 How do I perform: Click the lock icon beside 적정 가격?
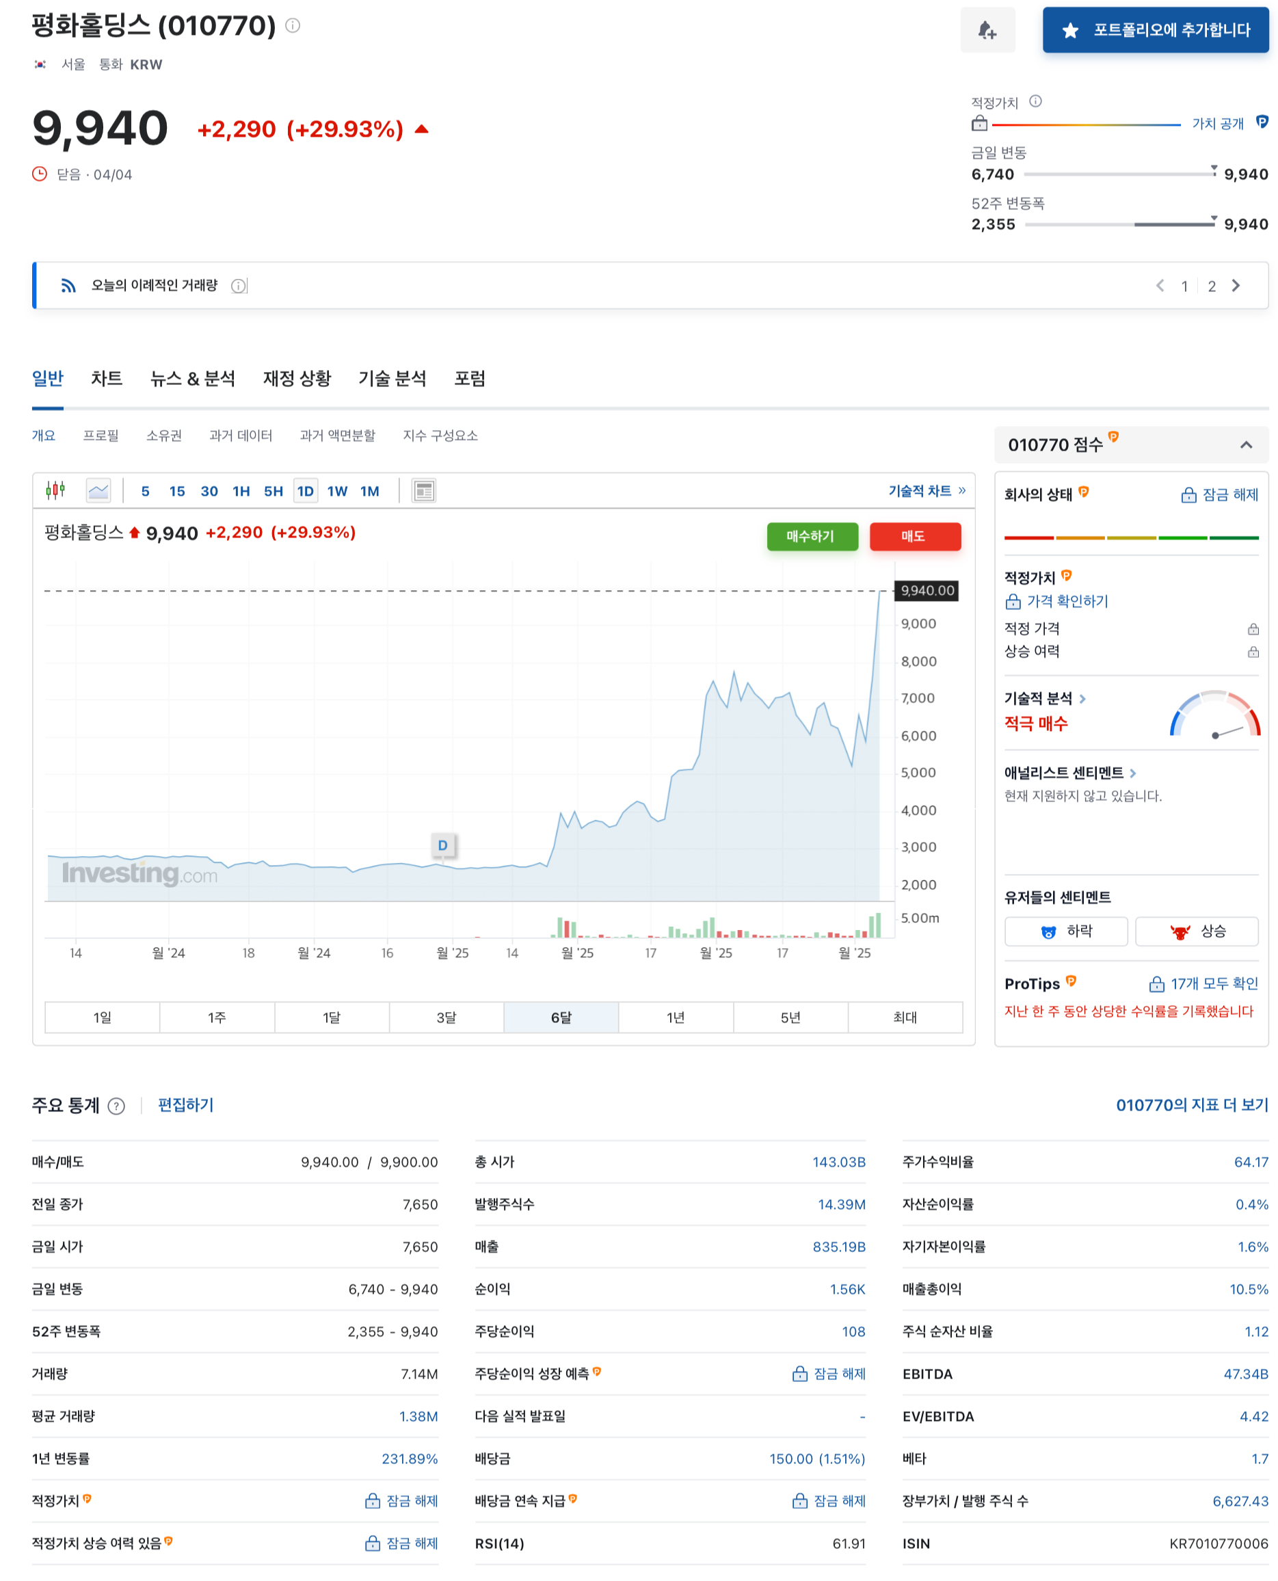(1253, 628)
